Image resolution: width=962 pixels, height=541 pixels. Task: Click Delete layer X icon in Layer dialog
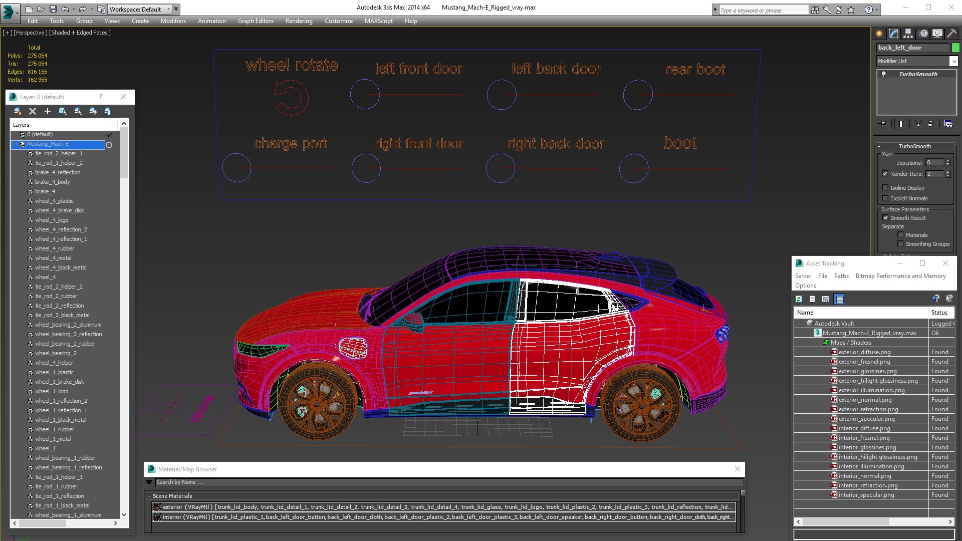point(33,111)
